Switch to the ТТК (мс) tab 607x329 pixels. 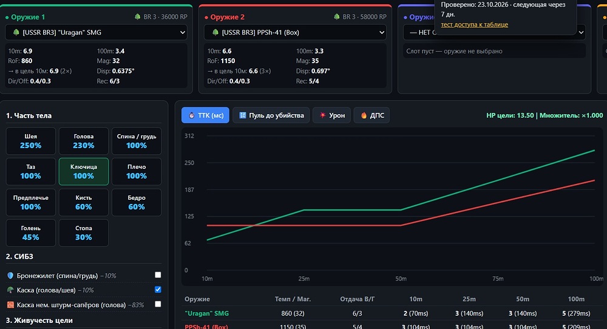pos(205,115)
